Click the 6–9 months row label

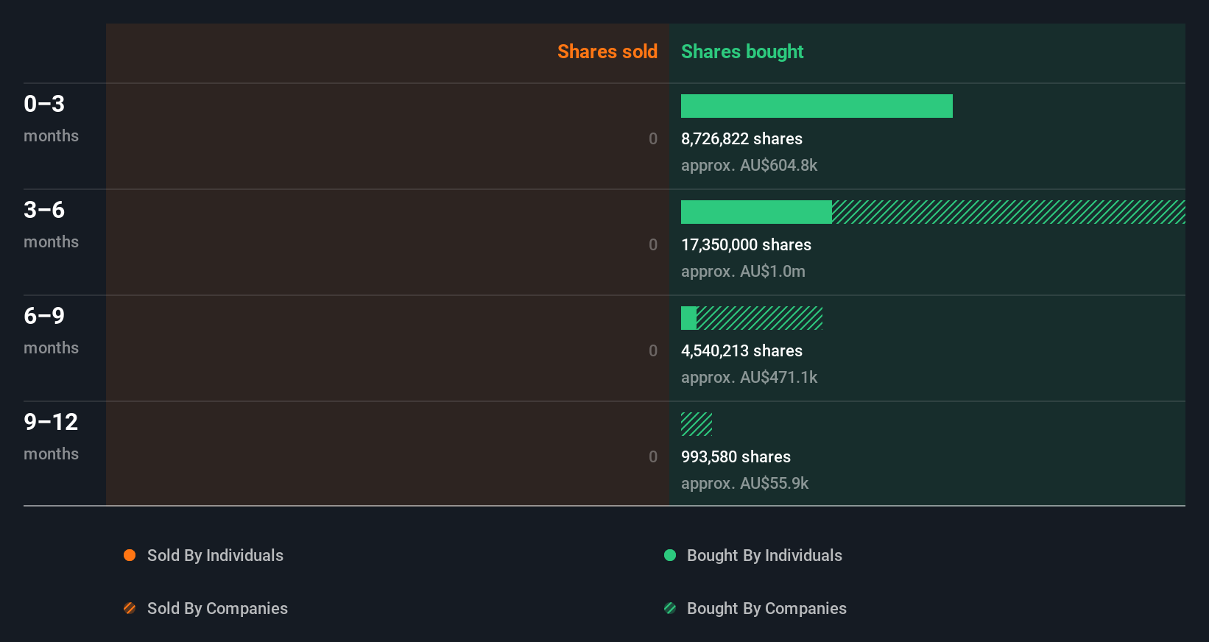[51, 331]
